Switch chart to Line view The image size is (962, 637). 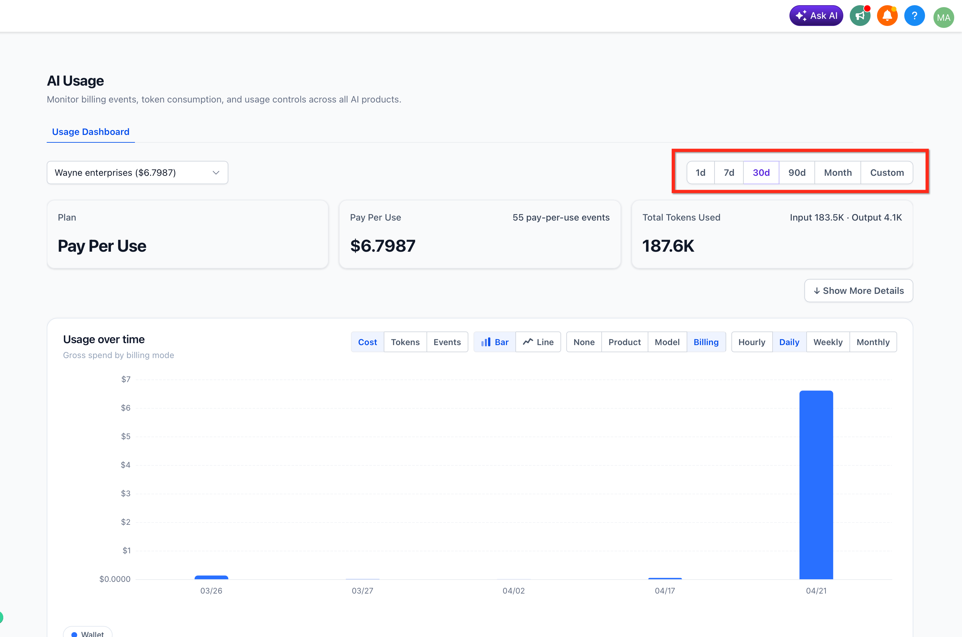[x=538, y=342]
